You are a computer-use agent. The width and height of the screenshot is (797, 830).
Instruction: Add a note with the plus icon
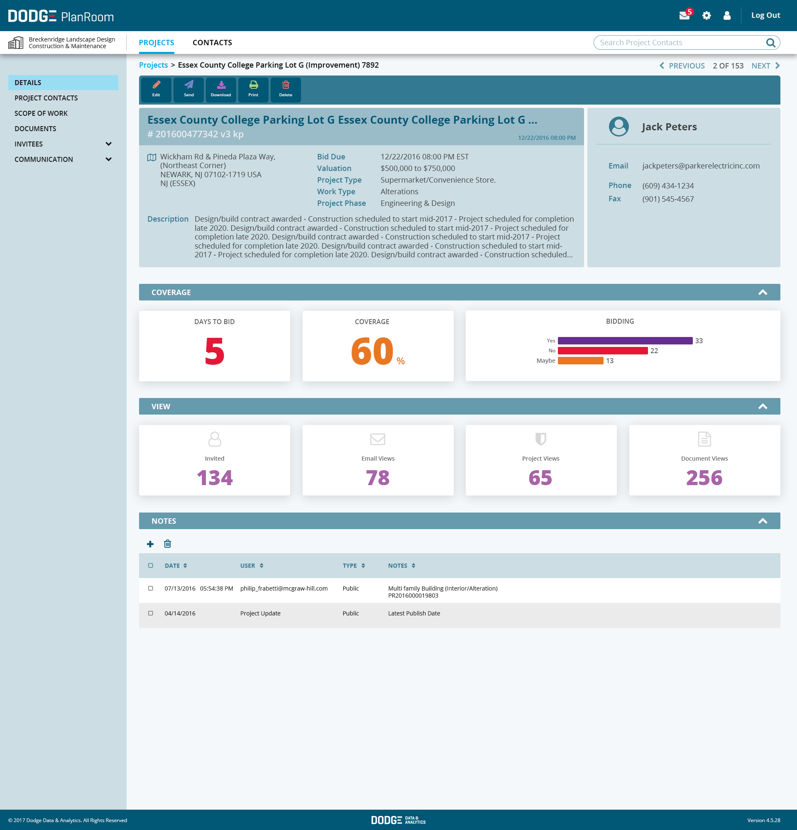click(150, 544)
